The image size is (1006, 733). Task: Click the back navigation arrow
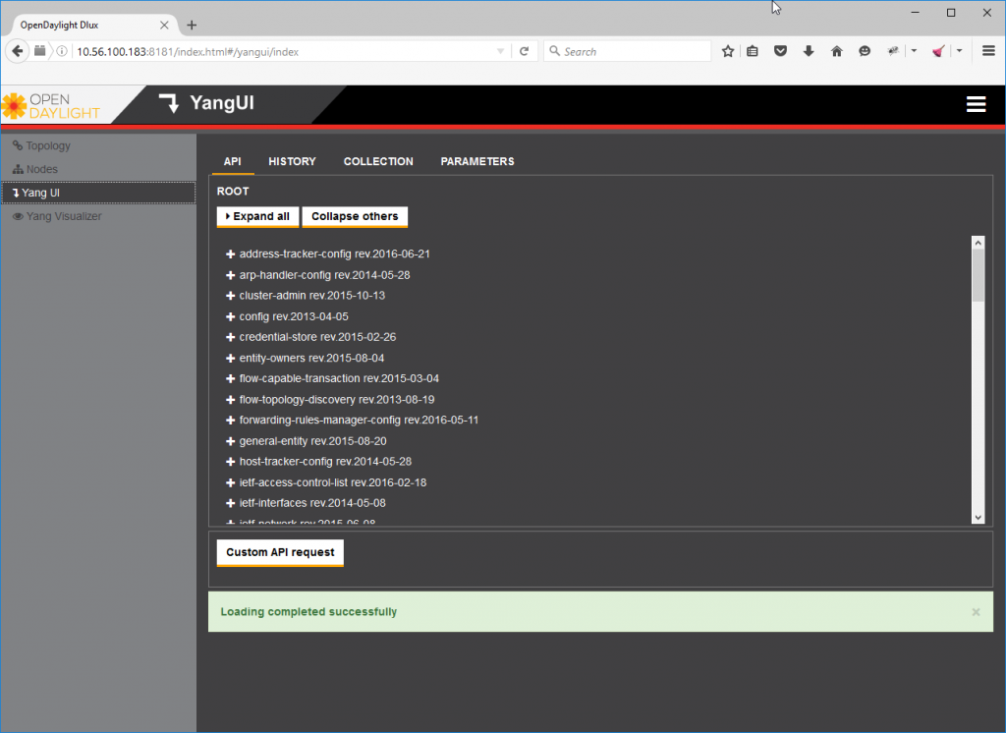(16, 50)
